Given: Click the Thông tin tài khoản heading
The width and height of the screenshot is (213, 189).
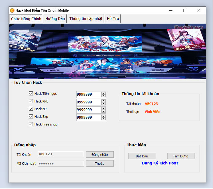Looking at the screenshot, I should [140, 94].
